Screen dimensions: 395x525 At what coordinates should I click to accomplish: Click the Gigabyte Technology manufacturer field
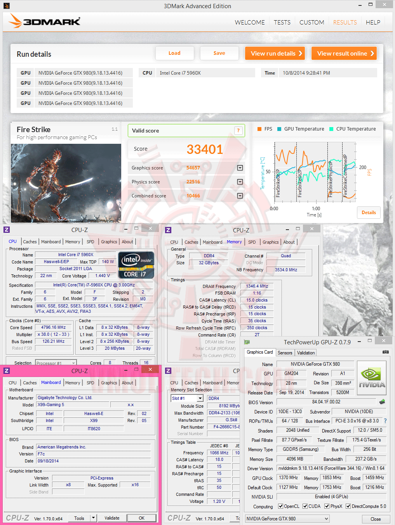(94, 398)
